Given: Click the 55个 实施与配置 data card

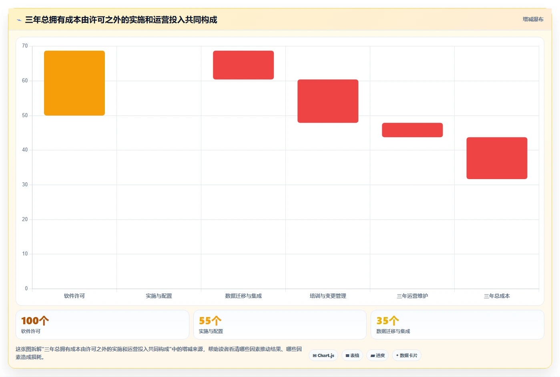Looking at the screenshot, I should coord(280,325).
